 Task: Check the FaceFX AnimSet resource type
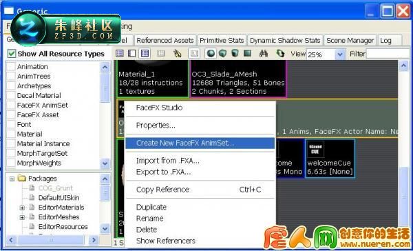pos(11,105)
